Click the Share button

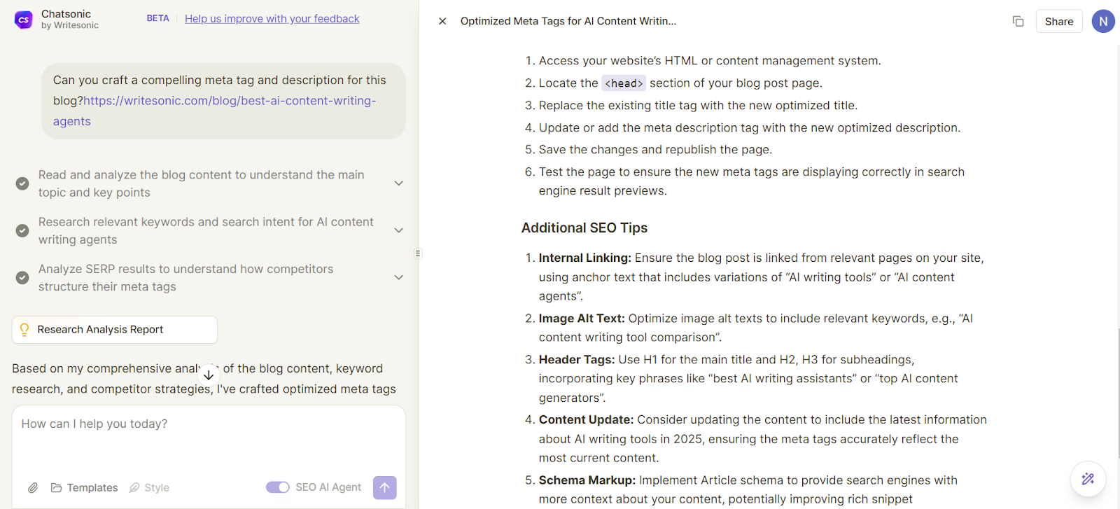click(1058, 22)
